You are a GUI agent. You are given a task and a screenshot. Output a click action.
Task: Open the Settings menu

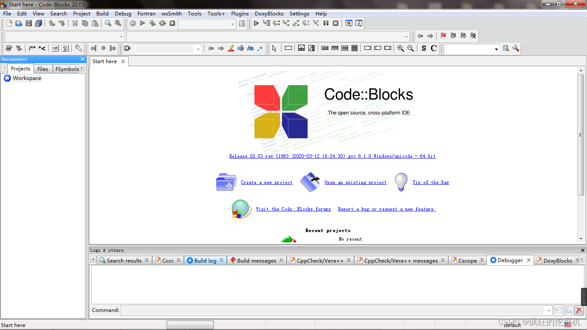pos(299,13)
